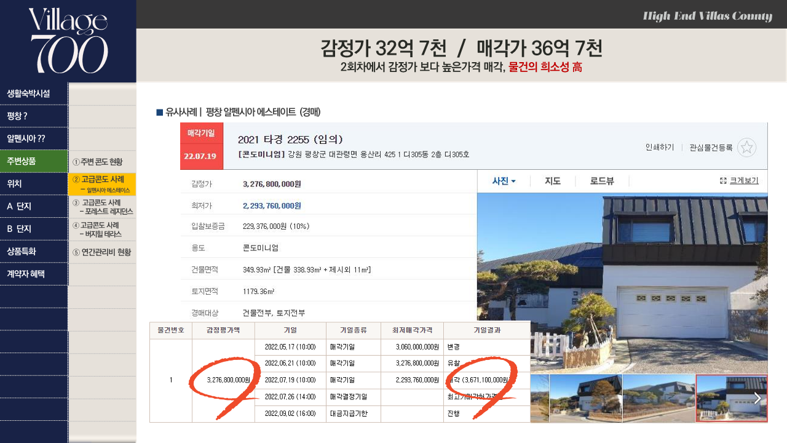
Task: Select submenu ⑤ 연간관리비 현황
Action: pos(101,252)
